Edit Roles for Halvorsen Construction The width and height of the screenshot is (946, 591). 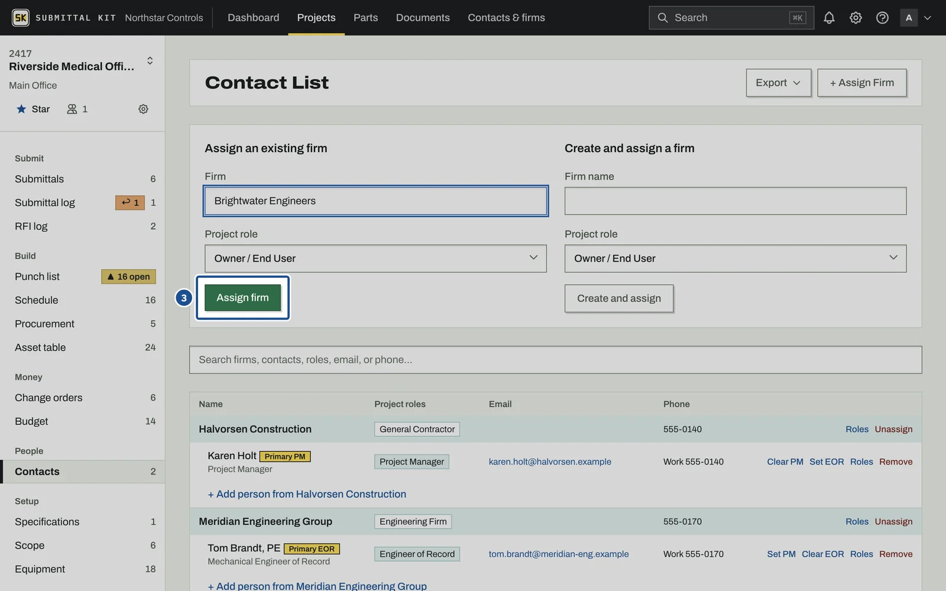click(x=857, y=429)
